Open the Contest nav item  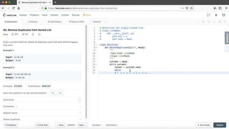click(54, 15)
